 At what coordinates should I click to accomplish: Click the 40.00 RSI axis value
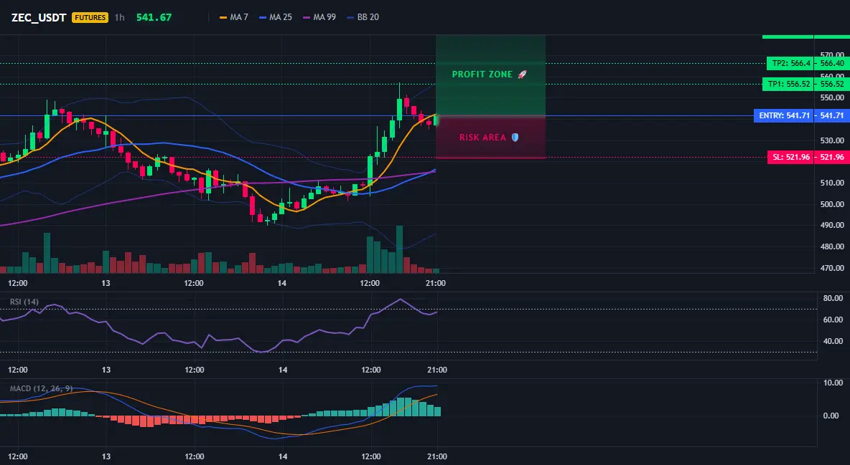pos(833,341)
